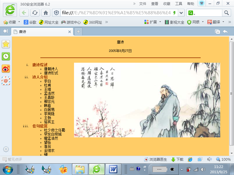Click the 100% zoom level control
The width and height of the screenshot is (234, 175).
tap(223, 160)
